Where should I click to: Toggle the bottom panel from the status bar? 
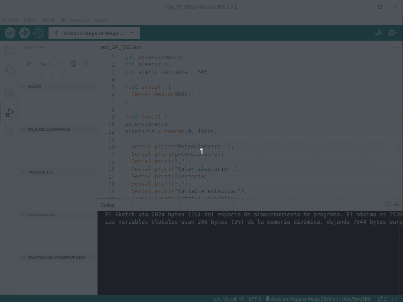pos(395,299)
